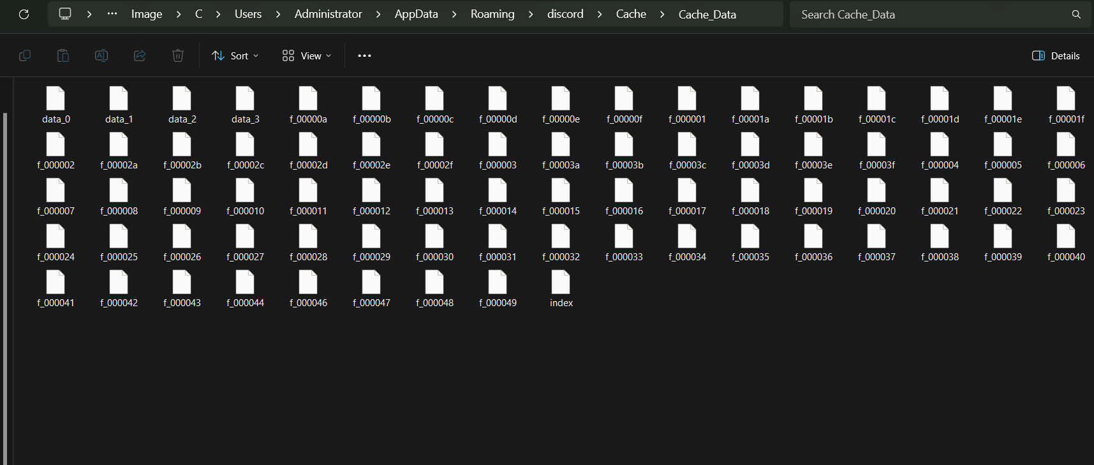The height and width of the screenshot is (465, 1094).
Task: Select the file named f_000046
Action: pos(308,289)
